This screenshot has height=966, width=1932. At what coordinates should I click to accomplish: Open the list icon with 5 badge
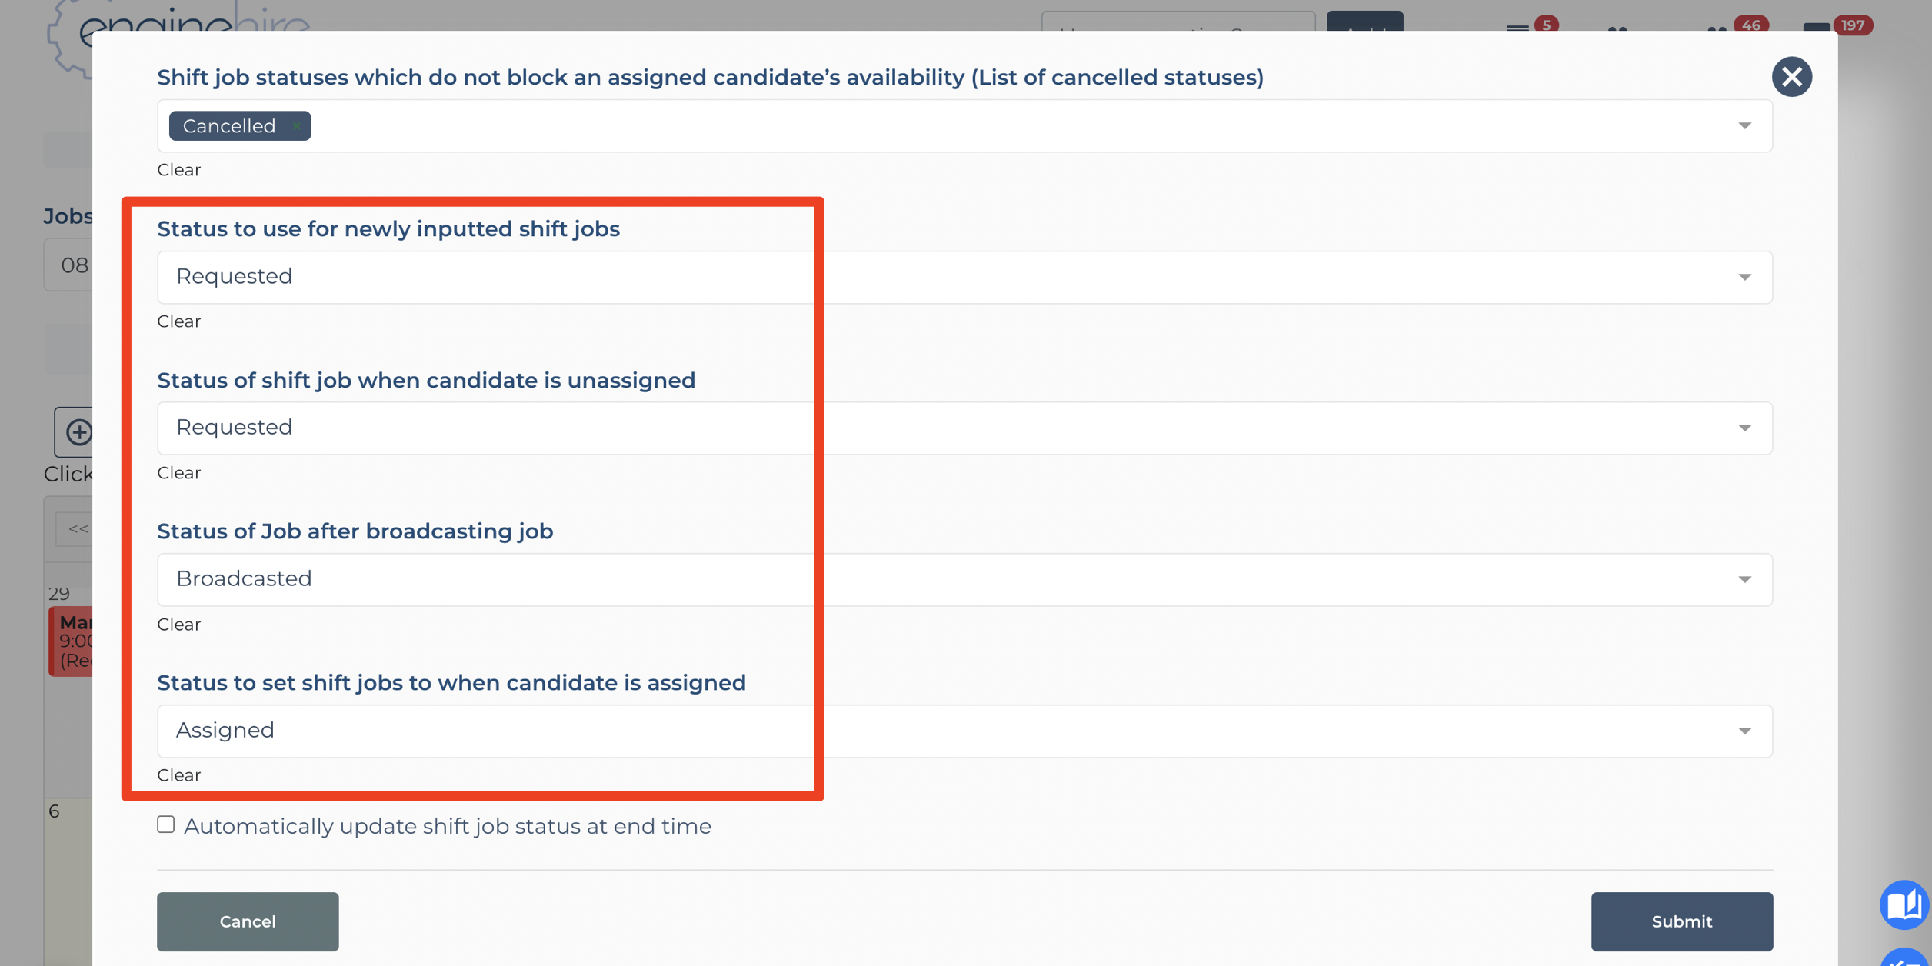(x=1517, y=28)
